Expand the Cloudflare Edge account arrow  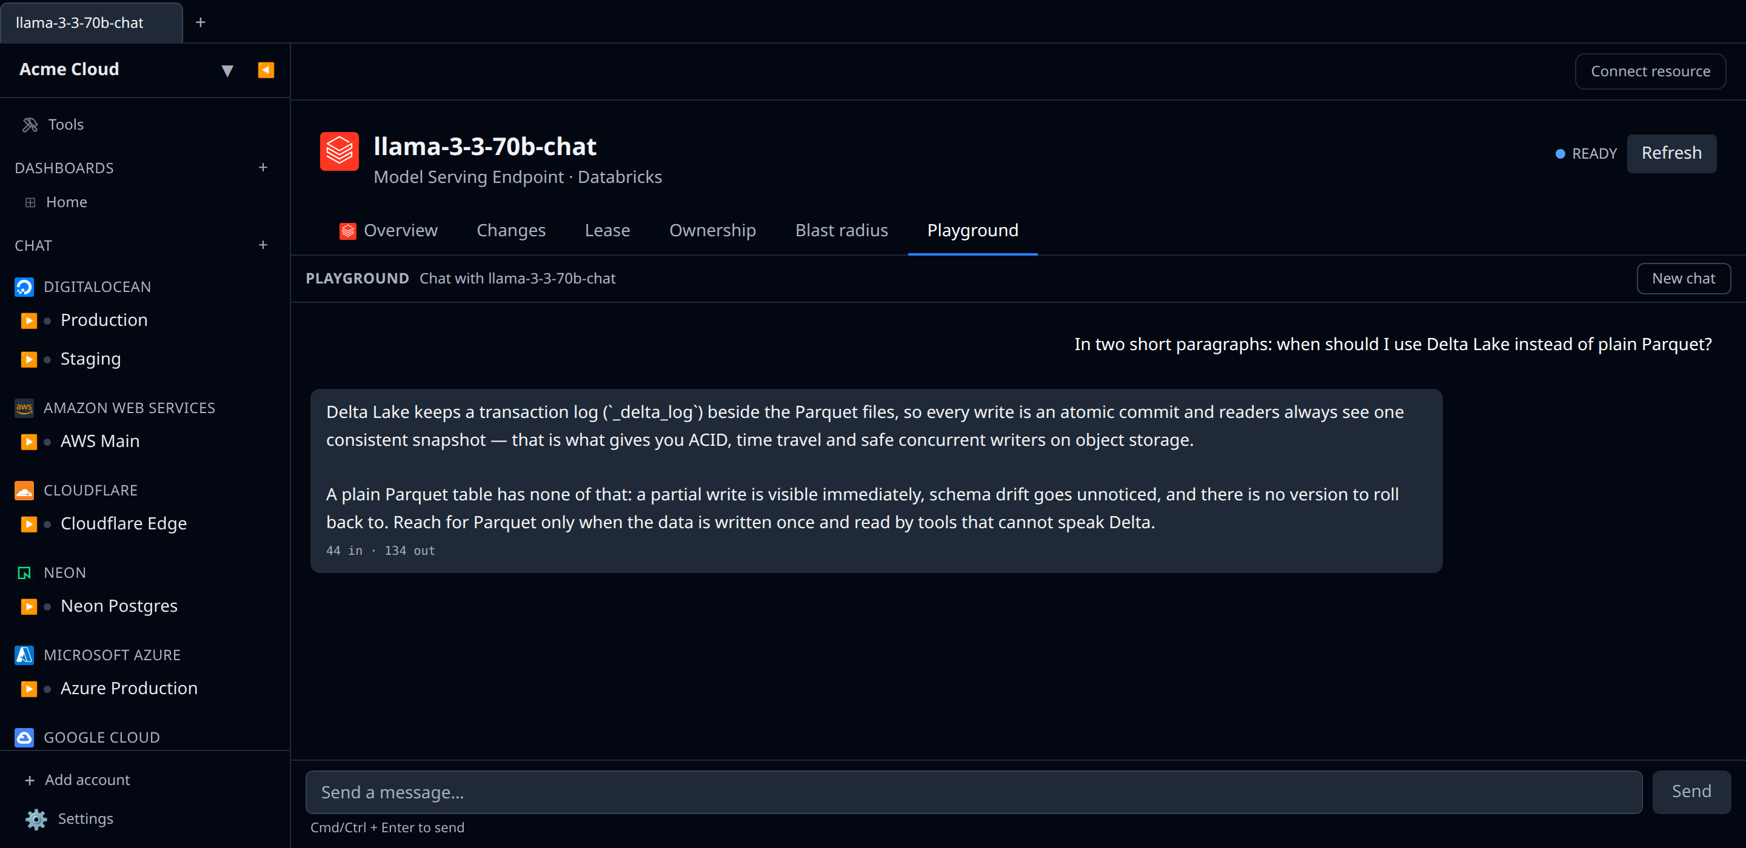28,524
